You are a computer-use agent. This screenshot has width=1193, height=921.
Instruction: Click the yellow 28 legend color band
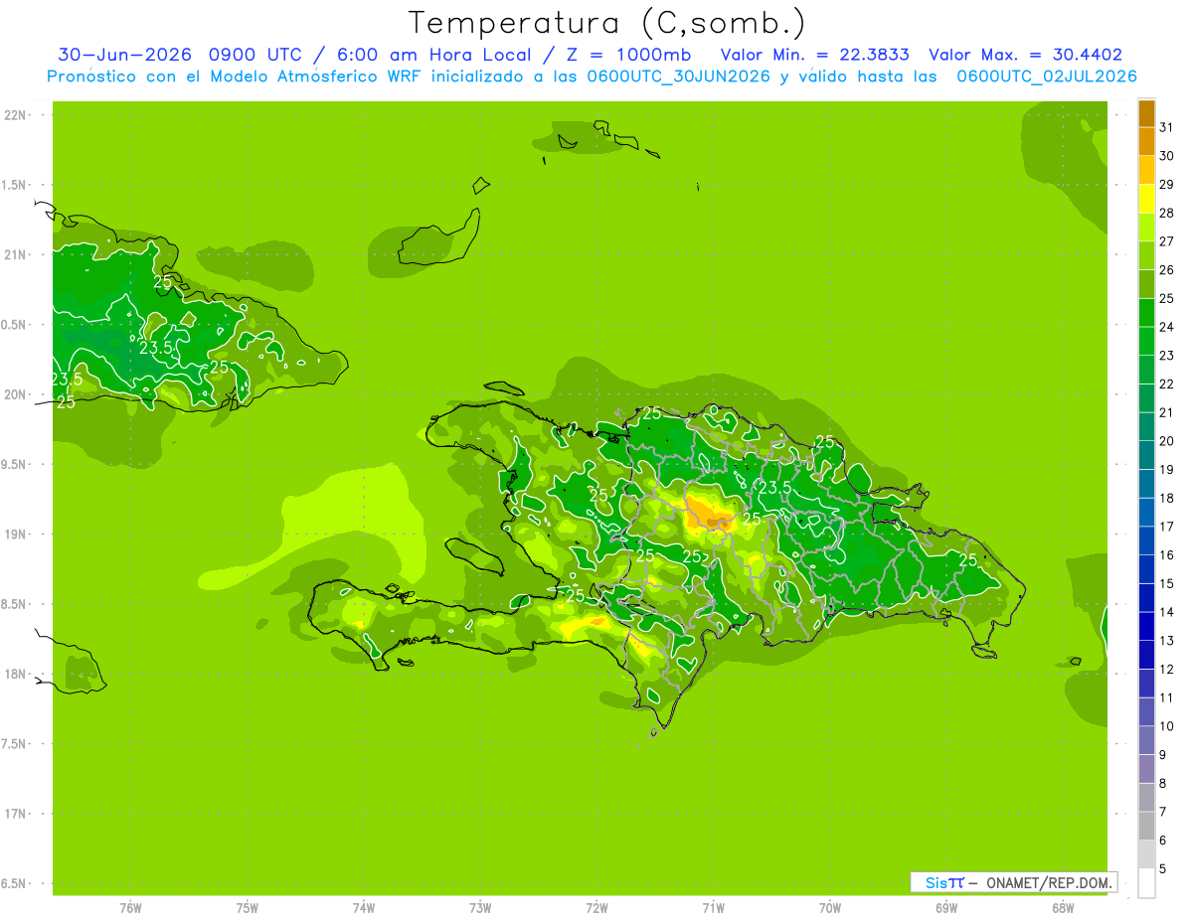pyautogui.click(x=1146, y=200)
